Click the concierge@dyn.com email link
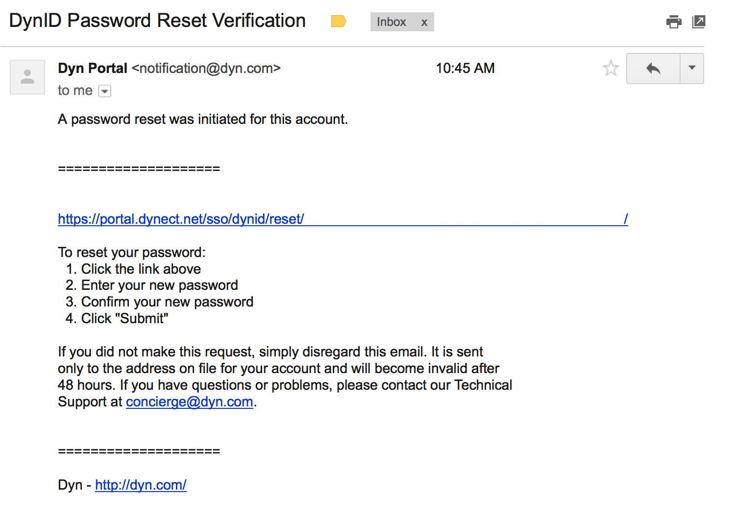 (190, 402)
